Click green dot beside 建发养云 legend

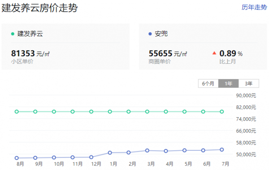coord(13,34)
